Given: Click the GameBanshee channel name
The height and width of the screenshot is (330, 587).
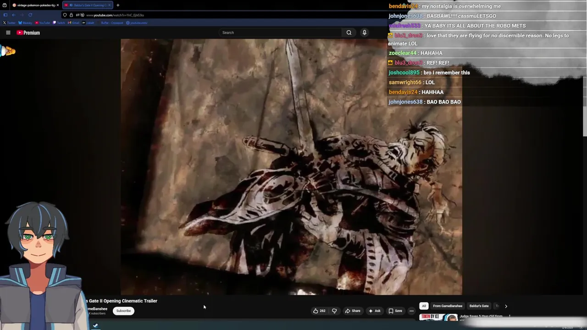Looking at the screenshot, I should [x=97, y=309].
